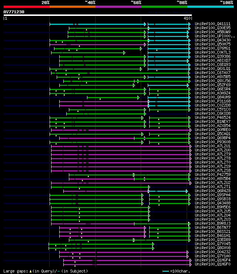Click the UniRef100_Q6R4Z8 label
The image size is (237, 274).
pos(213,191)
